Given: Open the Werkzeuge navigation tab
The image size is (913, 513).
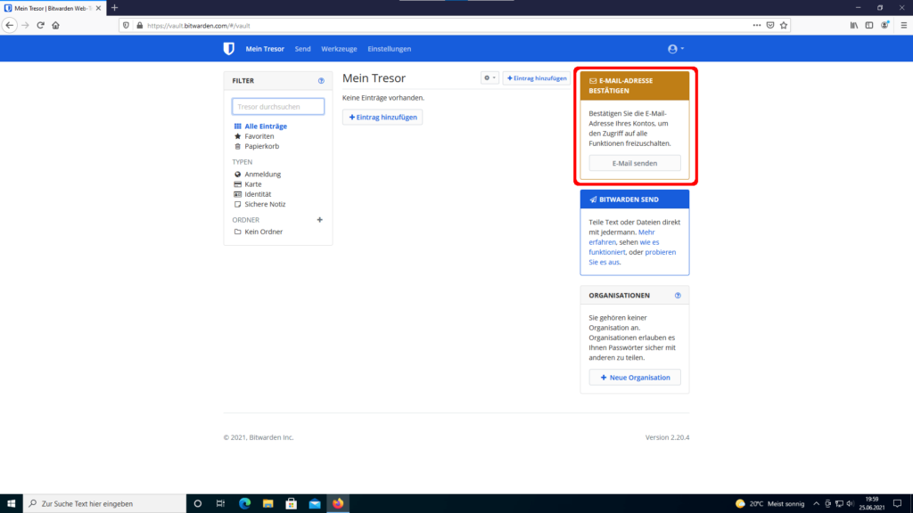Looking at the screenshot, I should [x=339, y=49].
